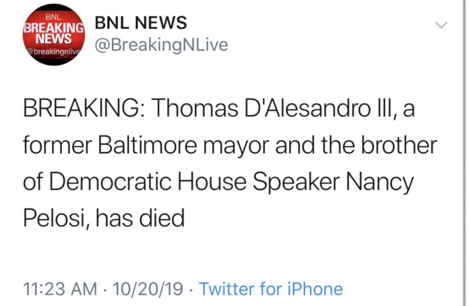This screenshot has width=469, height=306.
Task: Select the 10/20/19 date text
Action: 147,289
